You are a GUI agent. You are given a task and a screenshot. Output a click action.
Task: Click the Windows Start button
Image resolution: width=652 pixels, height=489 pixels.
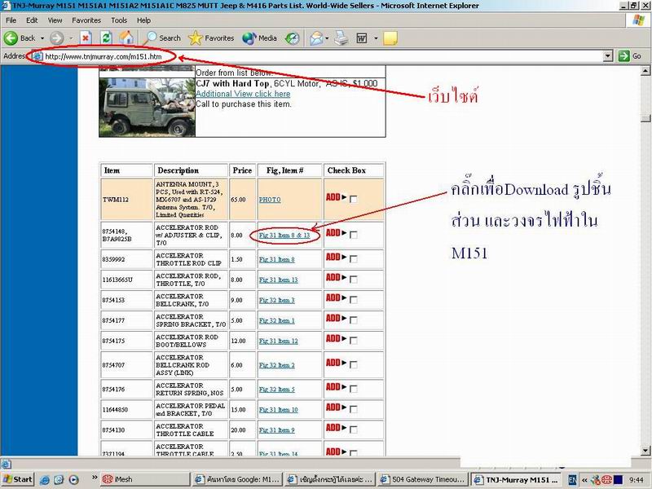[18, 479]
